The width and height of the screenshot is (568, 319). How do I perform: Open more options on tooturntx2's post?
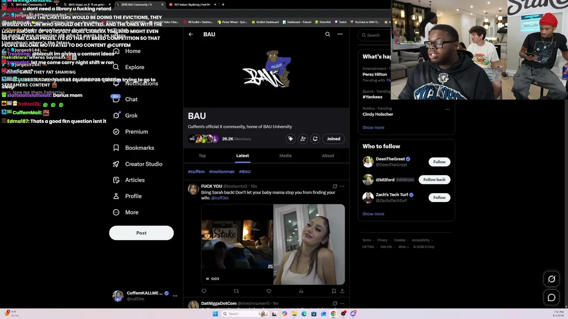pyautogui.click(x=342, y=187)
